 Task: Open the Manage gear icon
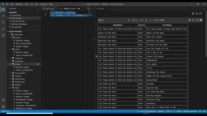(3, 106)
